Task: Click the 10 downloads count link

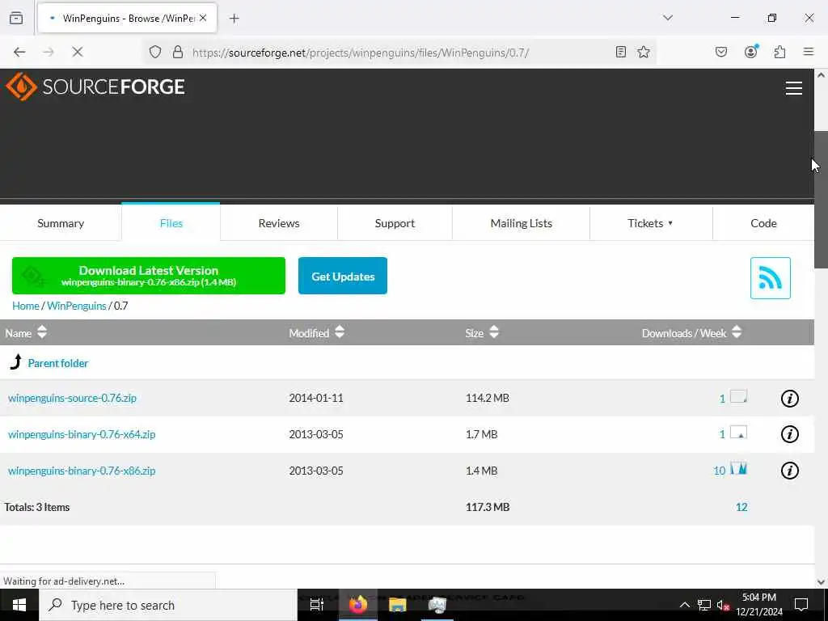Action: (719, 471)
